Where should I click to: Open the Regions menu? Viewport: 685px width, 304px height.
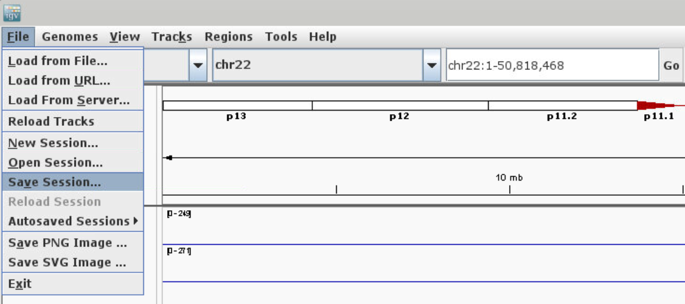(x=228, y=37)
